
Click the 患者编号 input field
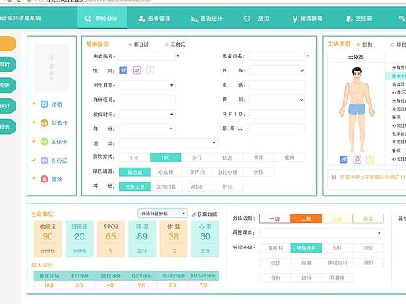click(x=148, y=56)
